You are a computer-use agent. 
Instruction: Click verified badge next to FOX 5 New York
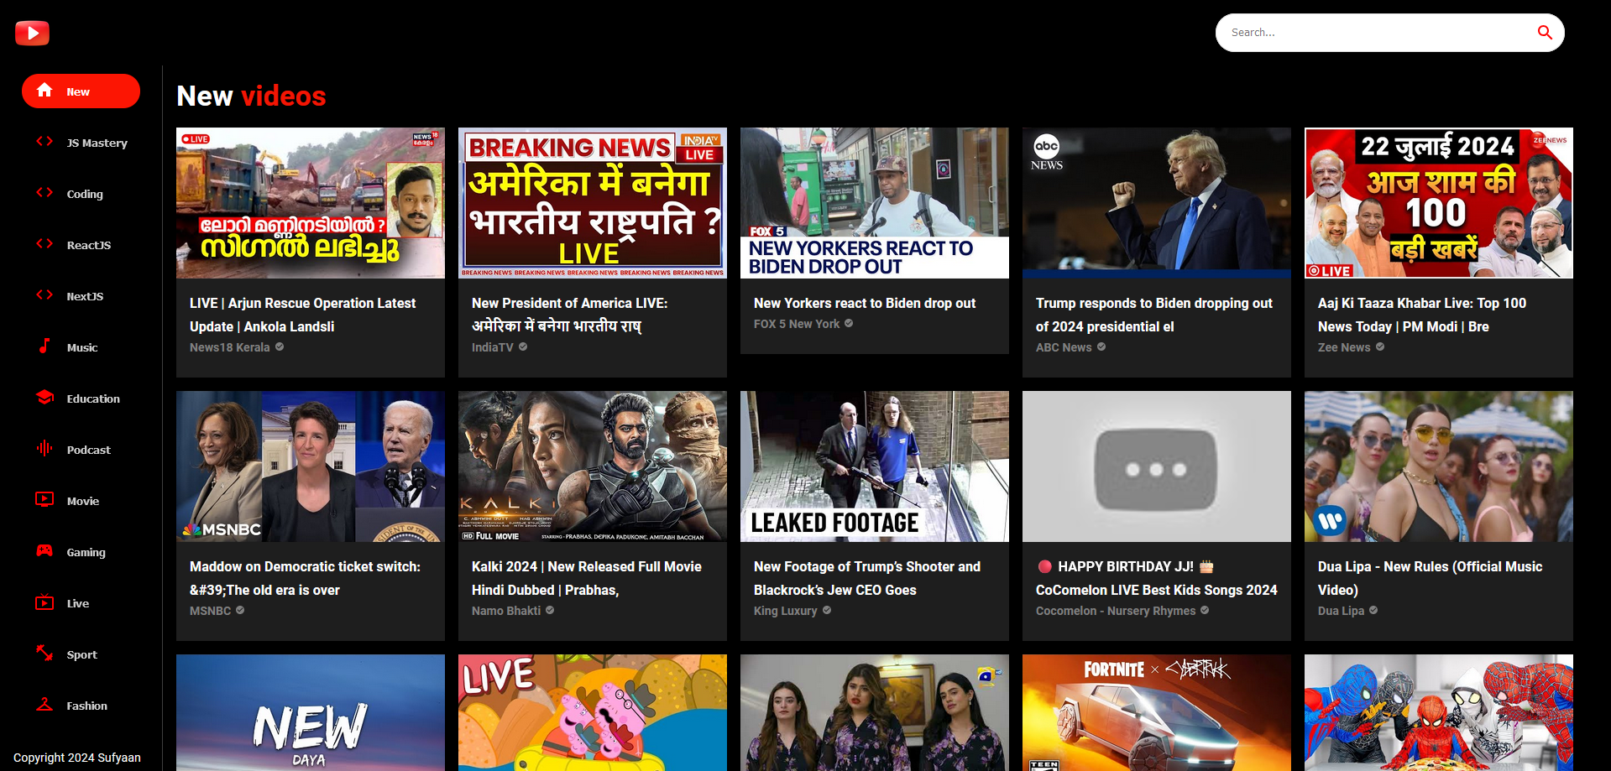[x=849, y=323]
